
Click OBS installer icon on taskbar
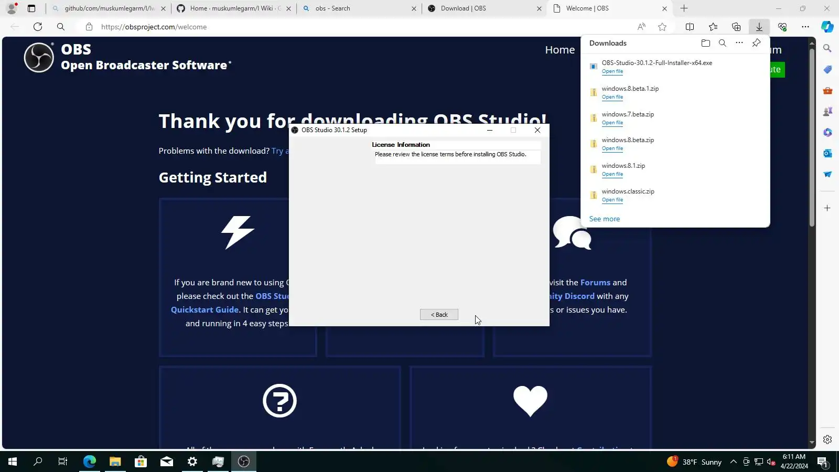tap(244, 462)
